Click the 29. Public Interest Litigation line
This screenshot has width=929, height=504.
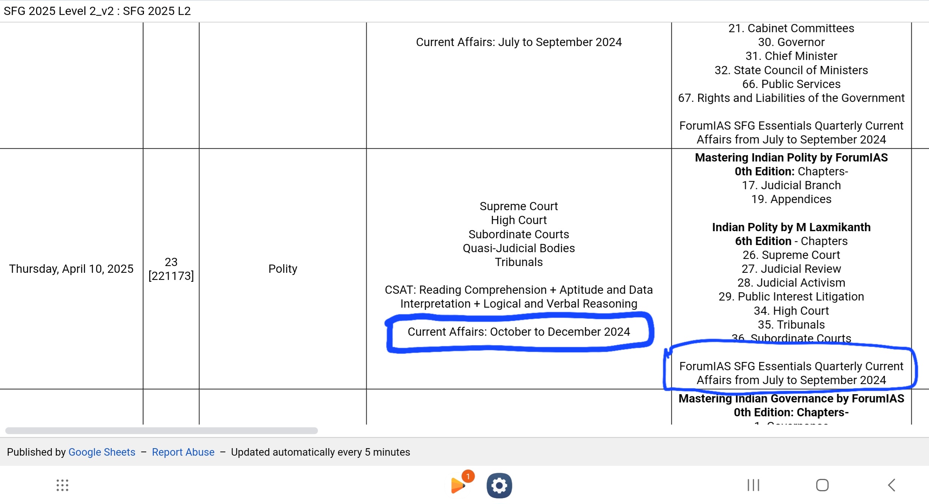click(791, 296)
